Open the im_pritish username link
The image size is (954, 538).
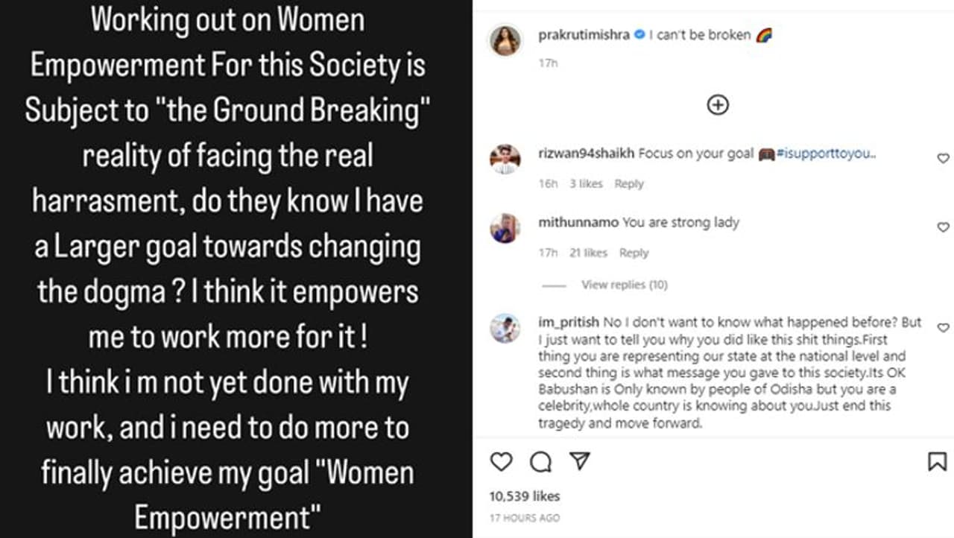[x=568, y=322]
